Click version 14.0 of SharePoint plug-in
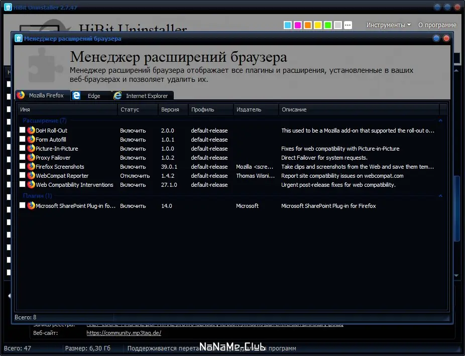465x356 pixels. click(x=166, y=206)
